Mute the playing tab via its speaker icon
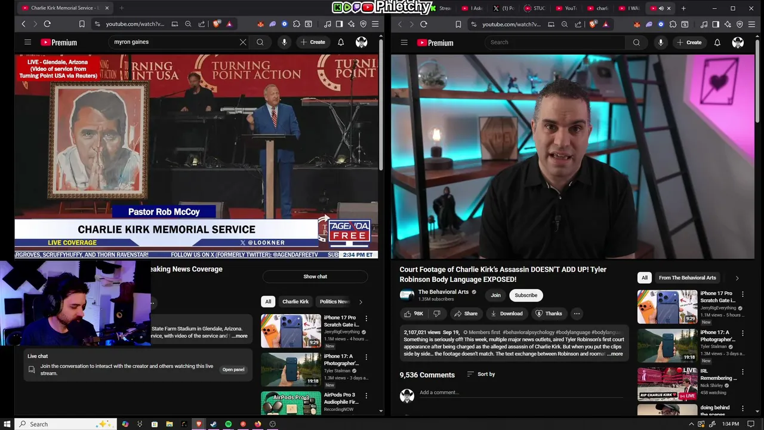 coord(661,8)
